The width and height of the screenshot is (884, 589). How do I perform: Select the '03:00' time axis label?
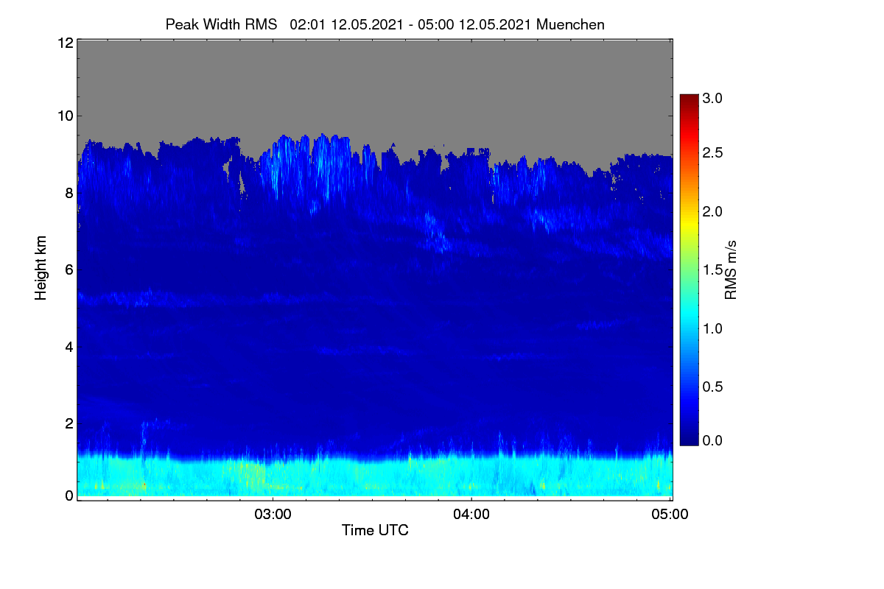[x=273, y=514]
